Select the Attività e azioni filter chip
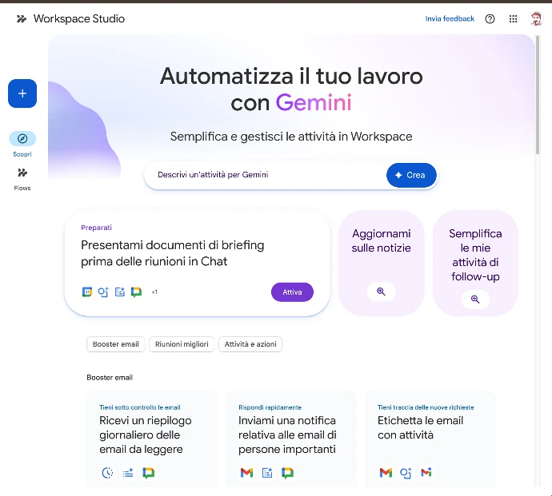552x496 pixels. (x=250, y=344)
